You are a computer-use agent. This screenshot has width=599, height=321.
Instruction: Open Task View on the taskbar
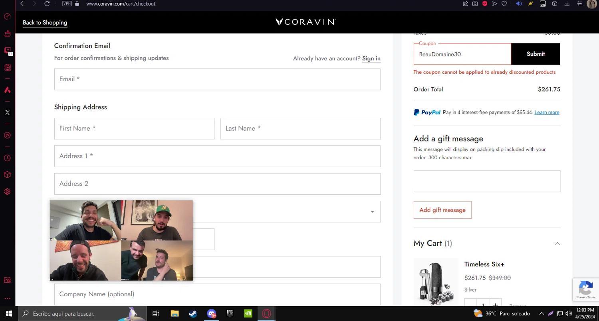pyautogui.click(x=156, y=313)
